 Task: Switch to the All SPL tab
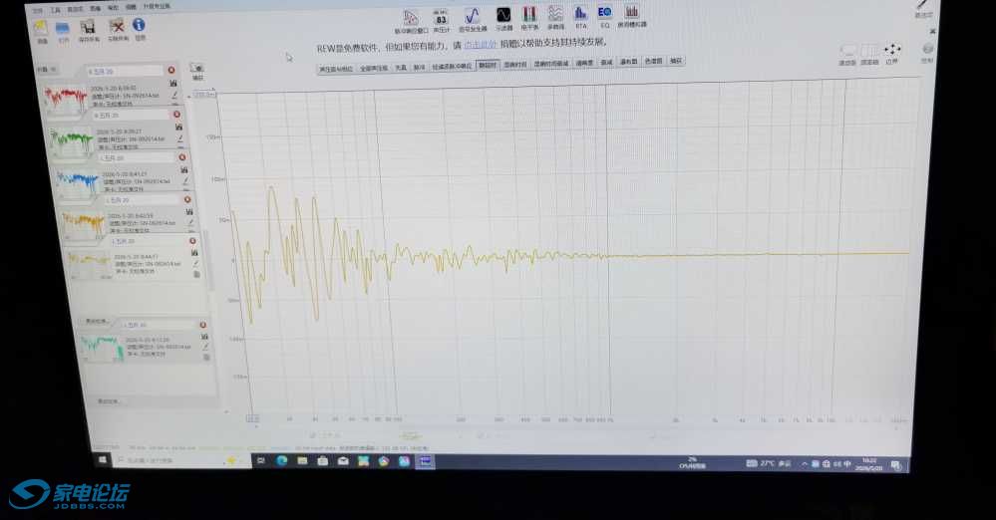tap(374, 68)
